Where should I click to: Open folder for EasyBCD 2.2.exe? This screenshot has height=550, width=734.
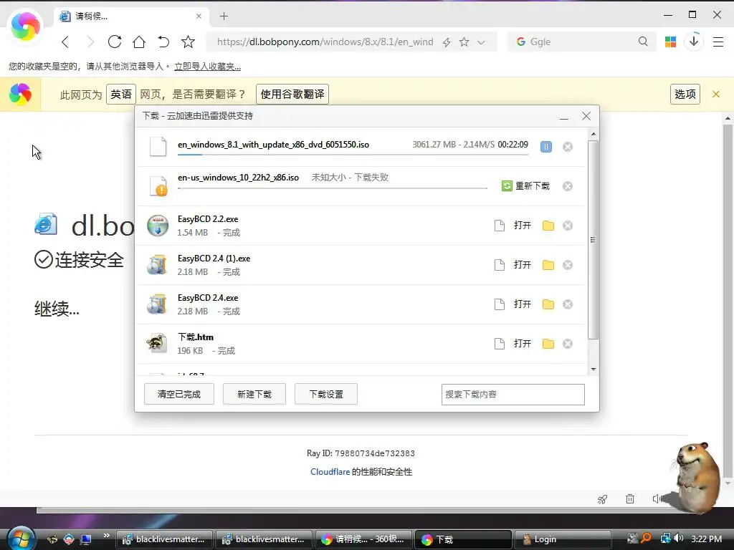pos(548,226)
